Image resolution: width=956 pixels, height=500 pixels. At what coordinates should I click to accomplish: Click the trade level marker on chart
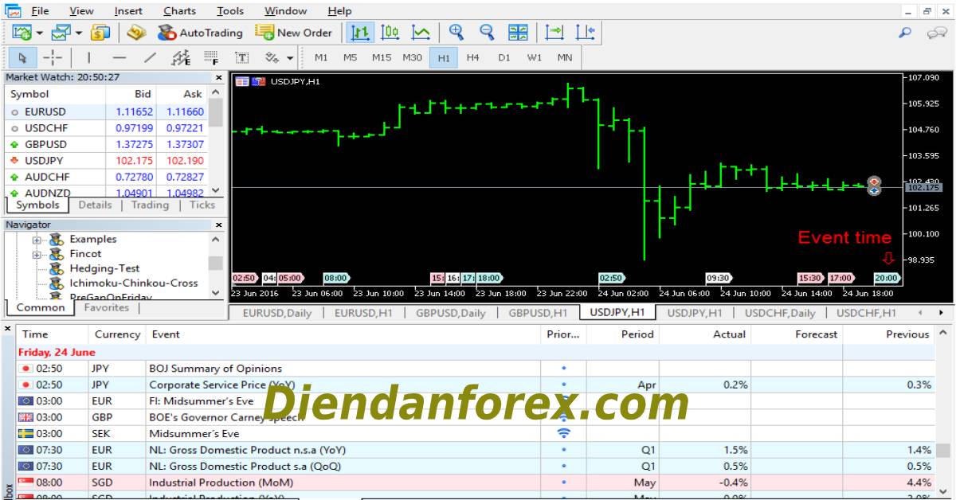[874, 186]
